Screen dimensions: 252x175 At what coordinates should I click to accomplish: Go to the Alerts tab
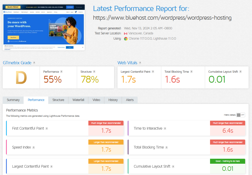click(130, 100)
